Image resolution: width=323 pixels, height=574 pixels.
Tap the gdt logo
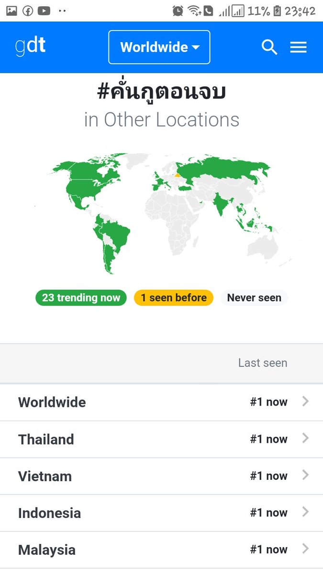point(30,46)
